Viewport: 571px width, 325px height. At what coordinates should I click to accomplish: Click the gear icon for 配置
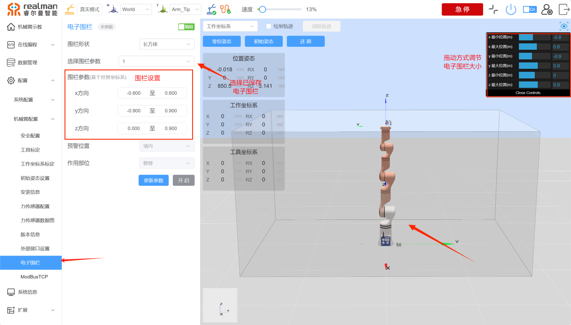[x=11, y=80]
